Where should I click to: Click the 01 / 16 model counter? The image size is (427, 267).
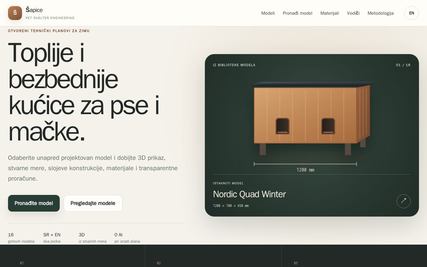click(403, 65)
